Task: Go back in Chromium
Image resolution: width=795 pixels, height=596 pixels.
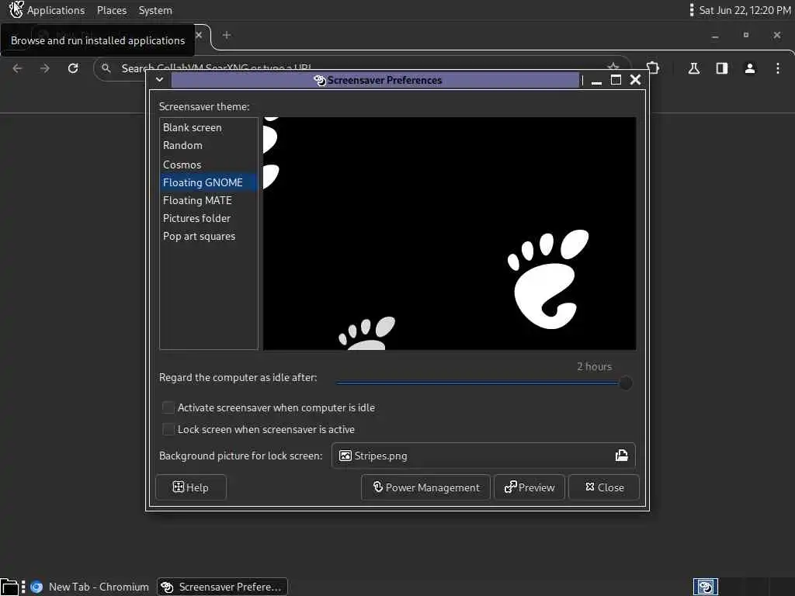Action: coord(17,68)
